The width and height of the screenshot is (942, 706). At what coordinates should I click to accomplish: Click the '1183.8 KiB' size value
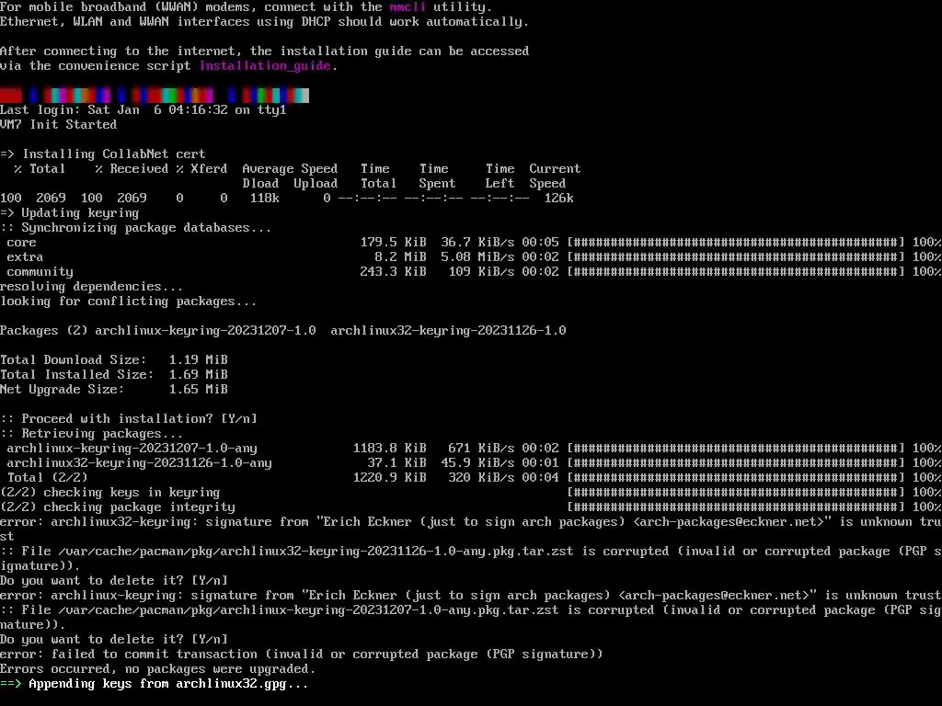point(389,449)
